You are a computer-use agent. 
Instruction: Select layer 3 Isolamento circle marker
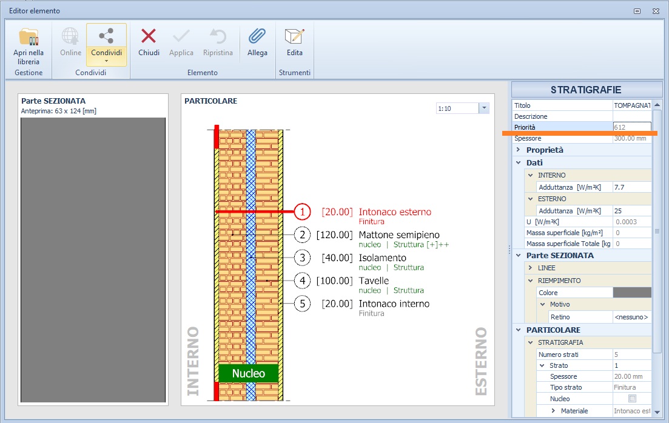[302, 258]
